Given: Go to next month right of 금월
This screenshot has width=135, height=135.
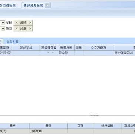Looking at the screenshot, I should pos(30,28).
